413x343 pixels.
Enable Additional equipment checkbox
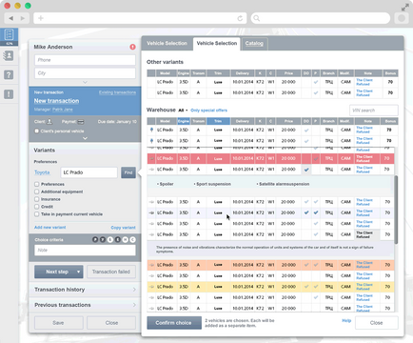coord(37,192)
